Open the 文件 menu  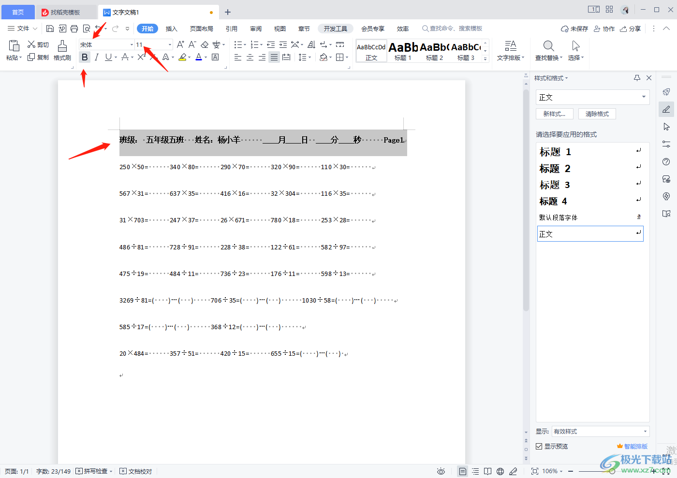tap(22, 29)
